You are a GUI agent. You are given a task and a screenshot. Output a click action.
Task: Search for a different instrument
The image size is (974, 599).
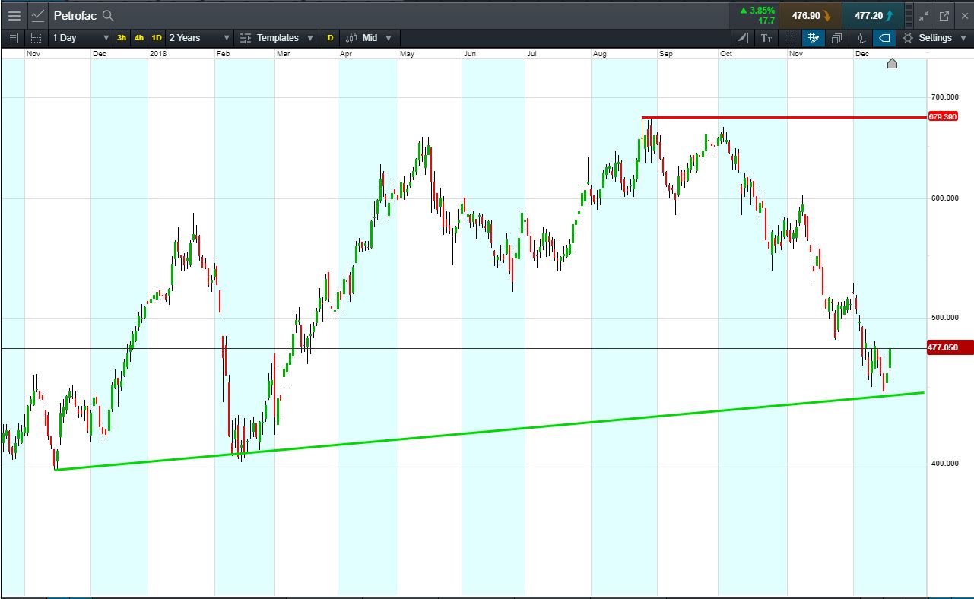tap(108, 15)
